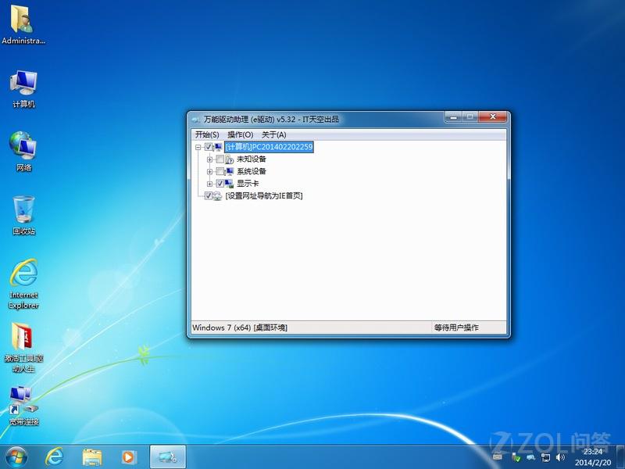Launch Internet Explorer from the taskbar
Screen dimensions: 625x469
pyautogui.click(x=54, y=457)
